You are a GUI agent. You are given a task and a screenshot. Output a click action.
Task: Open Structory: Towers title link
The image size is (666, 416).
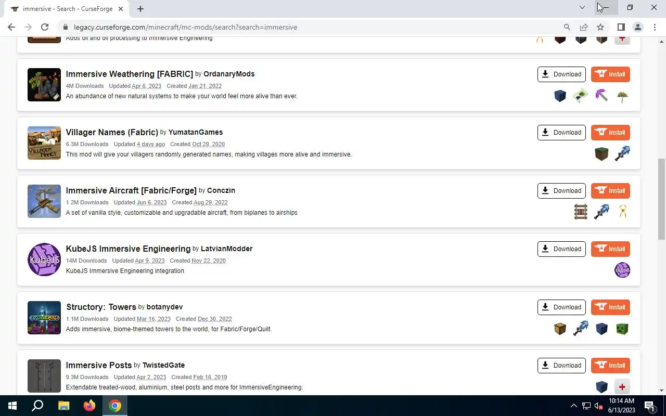(x=101, y=307)
